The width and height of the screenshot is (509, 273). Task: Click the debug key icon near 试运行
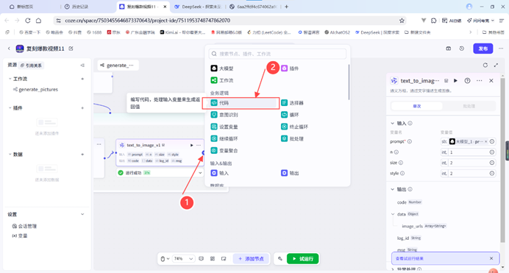click(280, 259)
